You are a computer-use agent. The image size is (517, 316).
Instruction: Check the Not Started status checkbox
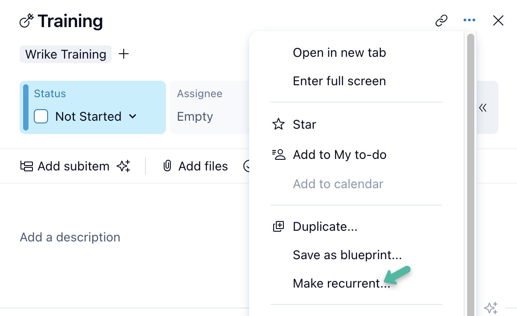point(41,117)
